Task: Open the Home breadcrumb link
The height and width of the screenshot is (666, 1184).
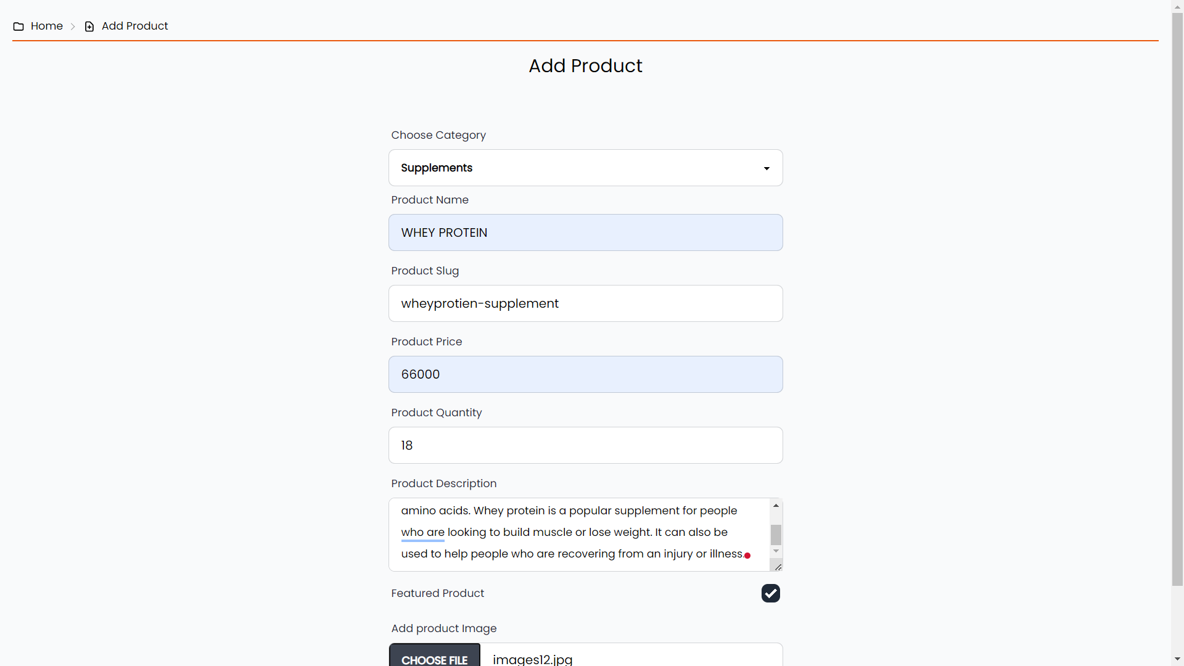Action: coord(47,26)
